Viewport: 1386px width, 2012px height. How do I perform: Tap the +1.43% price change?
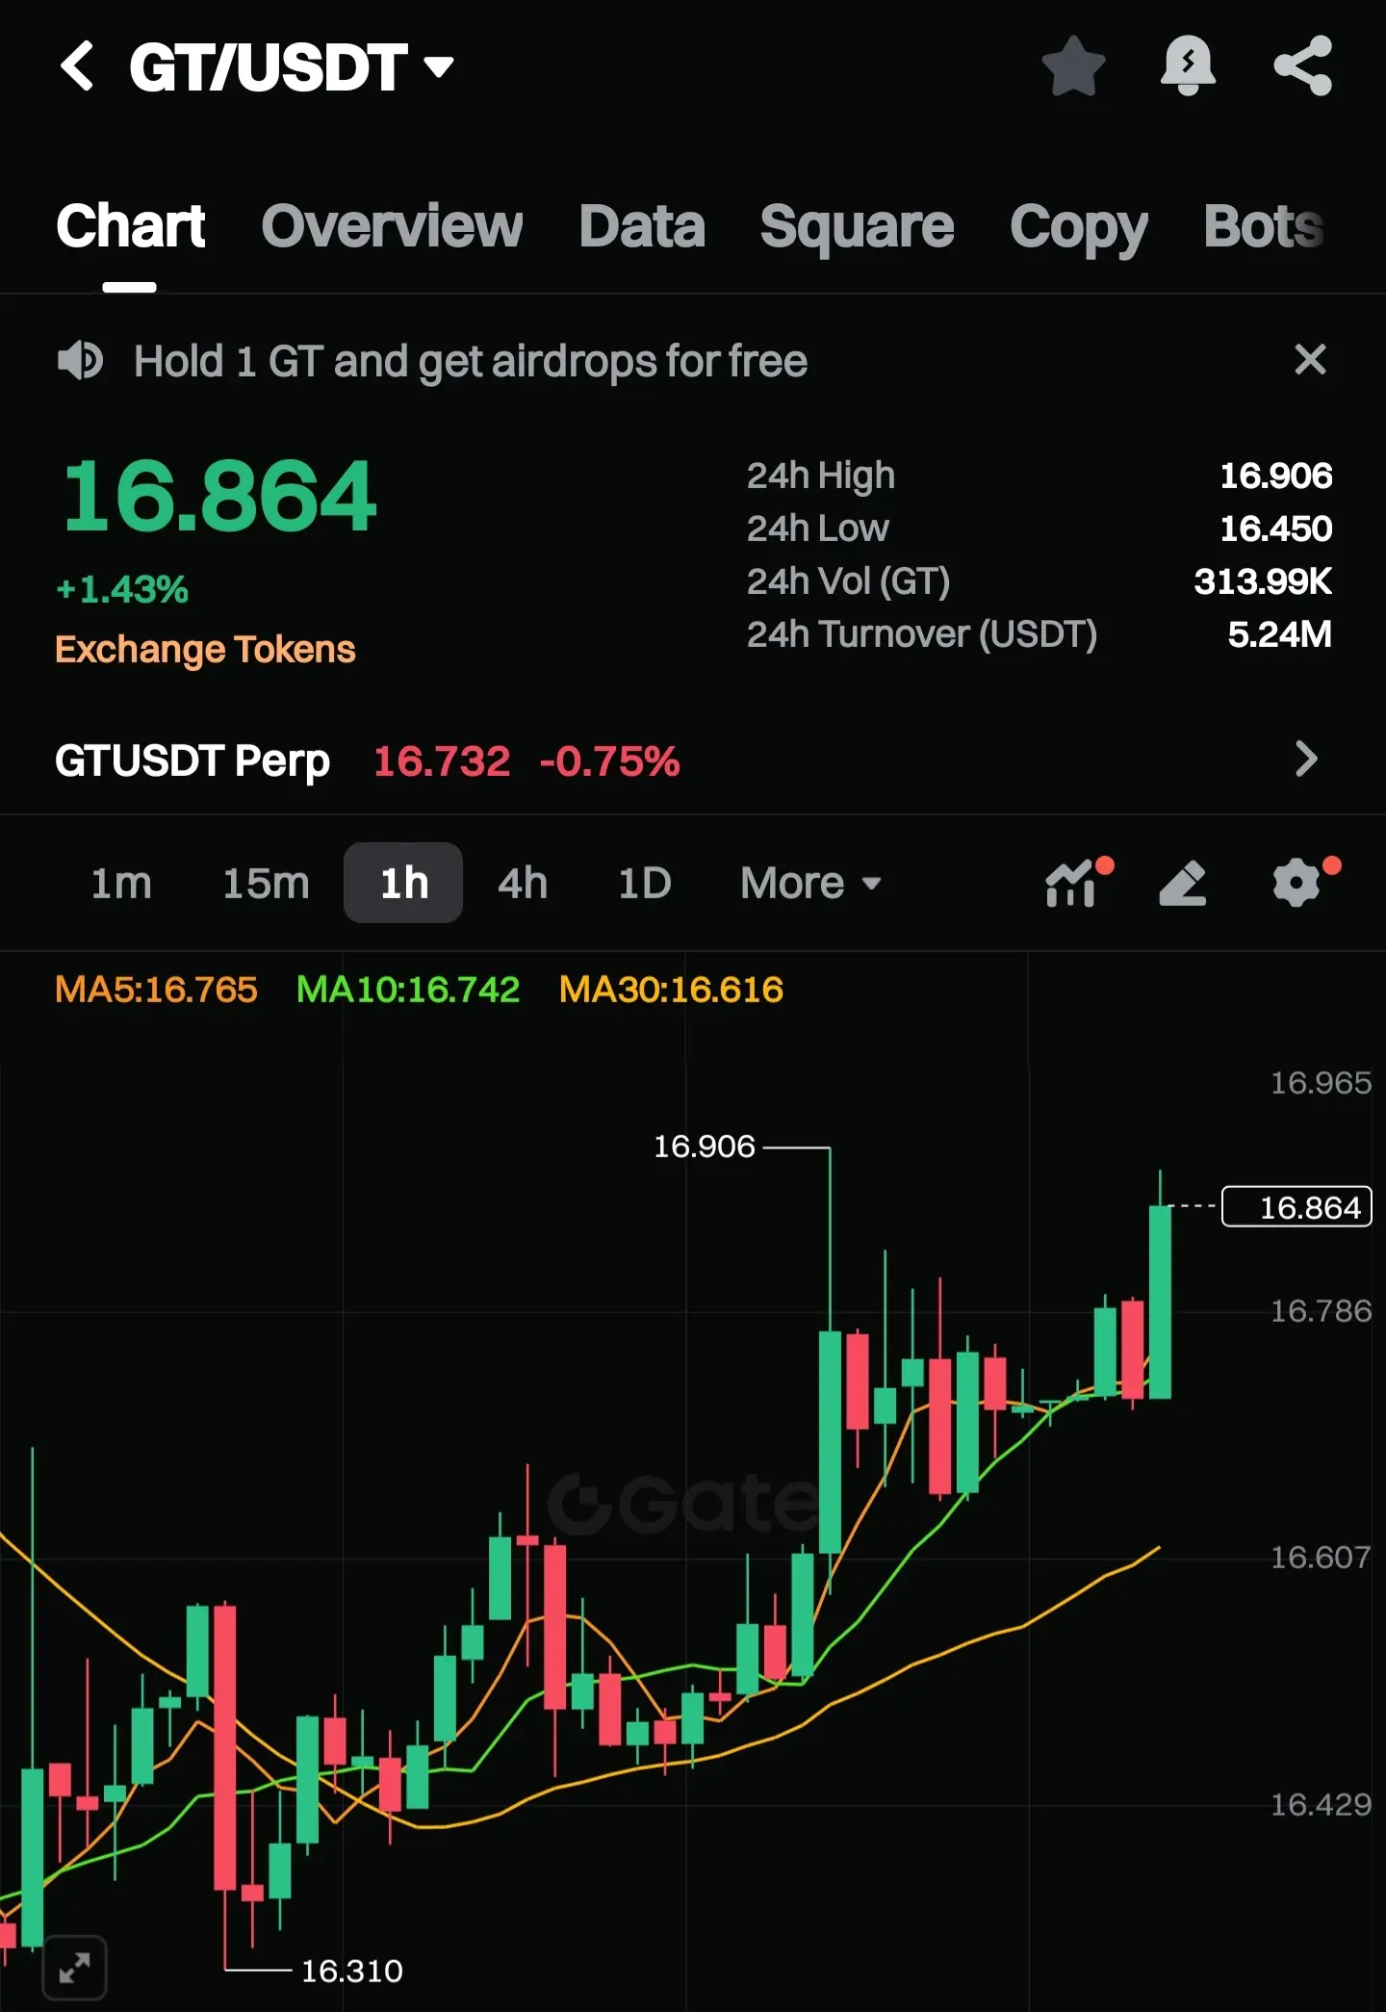coord(121,589)
